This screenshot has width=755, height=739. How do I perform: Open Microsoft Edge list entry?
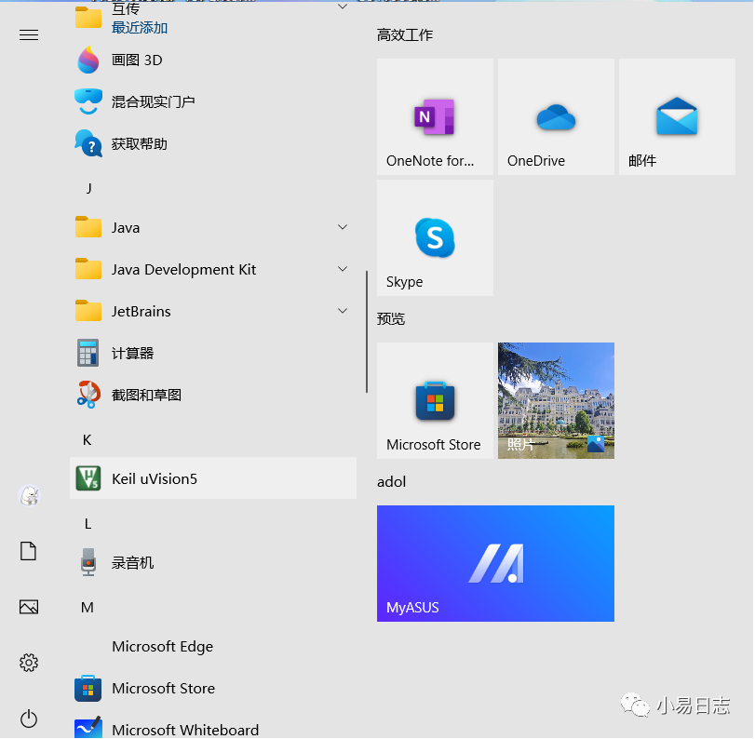pos(213,646)
